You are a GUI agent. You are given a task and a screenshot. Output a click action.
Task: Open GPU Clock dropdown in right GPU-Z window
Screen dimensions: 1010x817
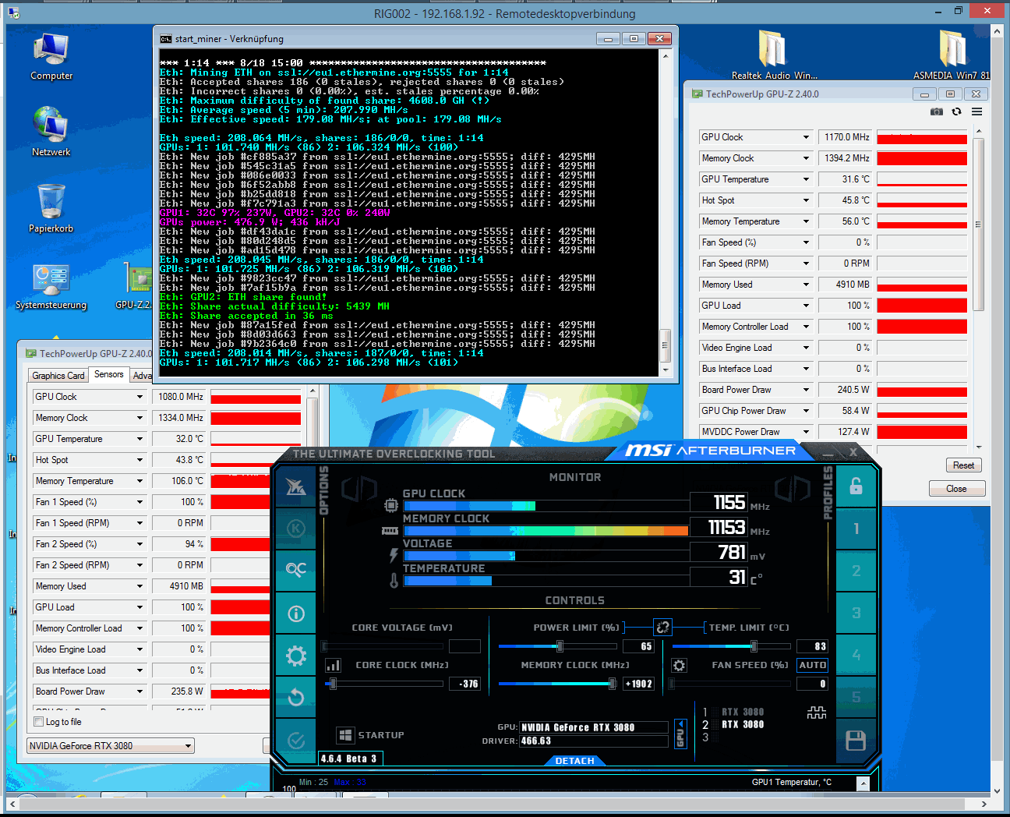click(x=806, y=137)
